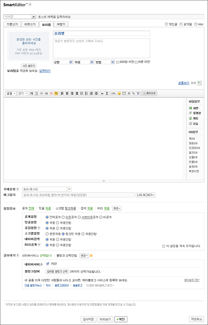The height and width of the screenshot is (325, 208).
Task: Click the SmartEditor help question icon
Action: point(30,5)
